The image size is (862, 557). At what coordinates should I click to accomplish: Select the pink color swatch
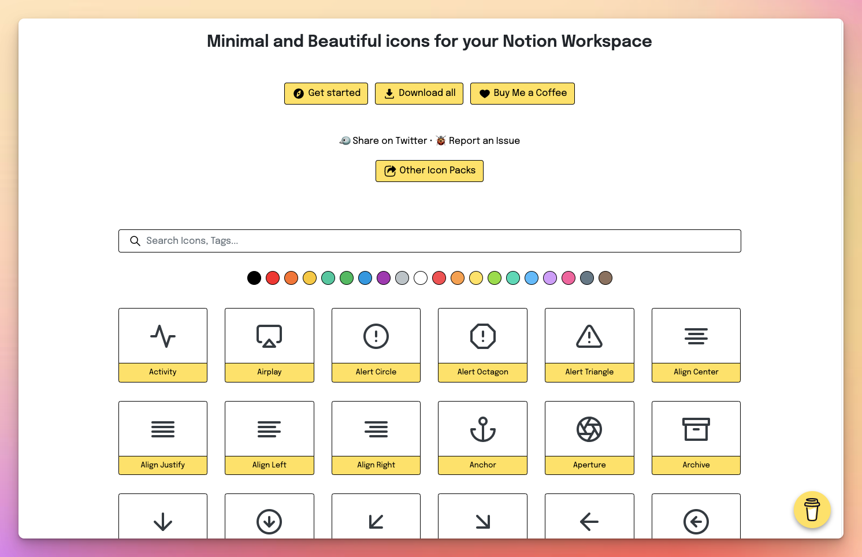pyautogui.click(x=569, y=278)
